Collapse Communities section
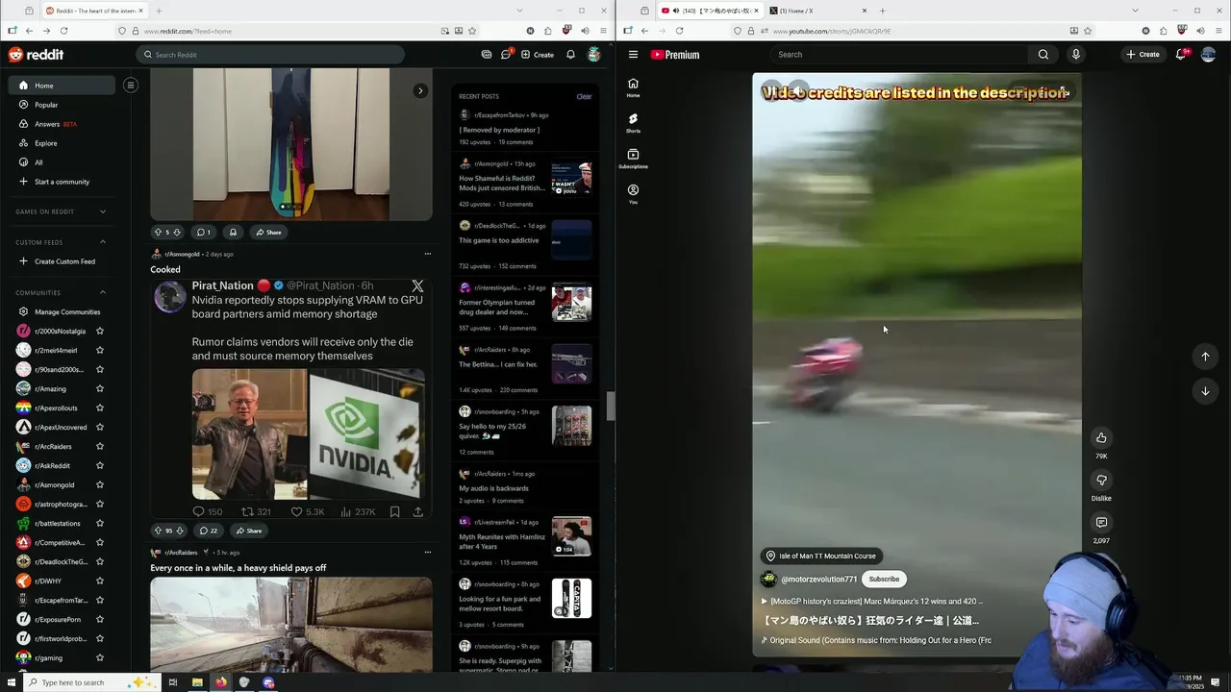Viewport: 1231px width, 692px height. click(x=103, y=293)
